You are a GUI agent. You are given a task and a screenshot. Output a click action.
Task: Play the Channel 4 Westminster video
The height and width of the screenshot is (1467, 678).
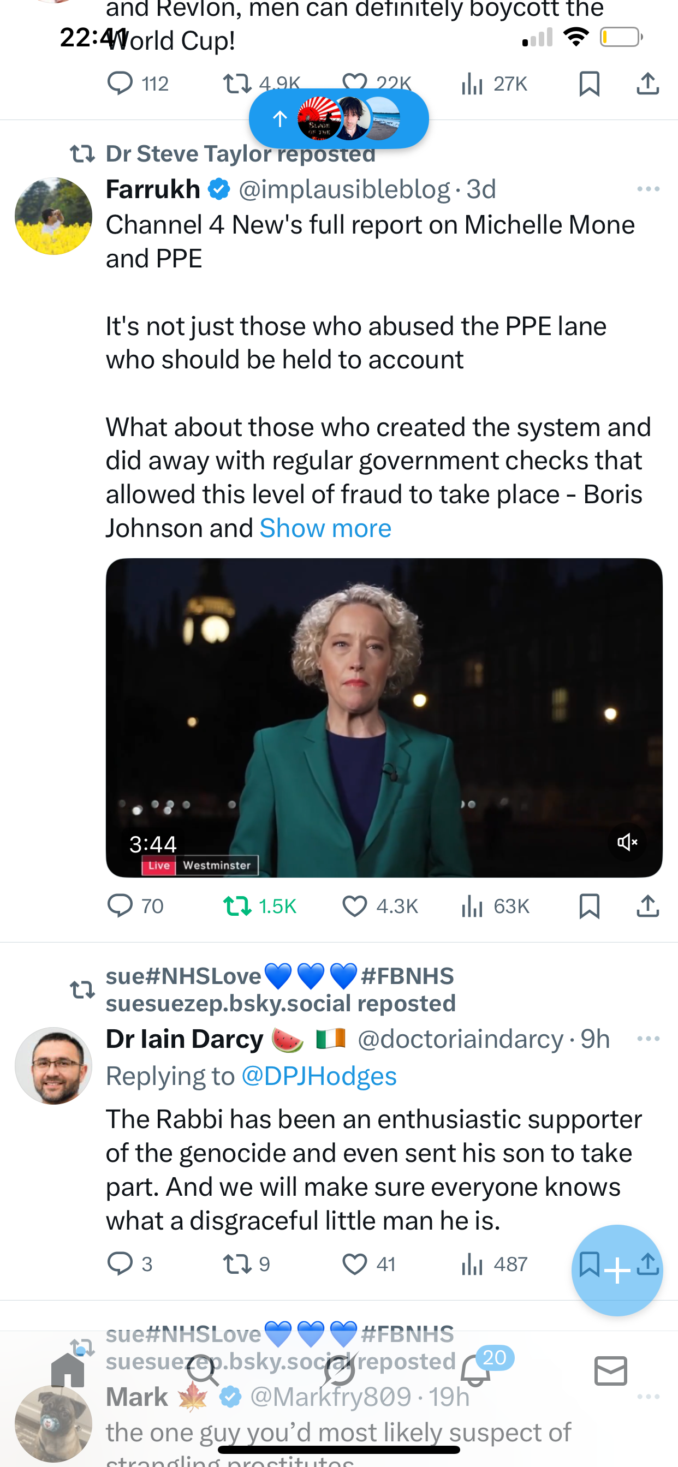383,718
